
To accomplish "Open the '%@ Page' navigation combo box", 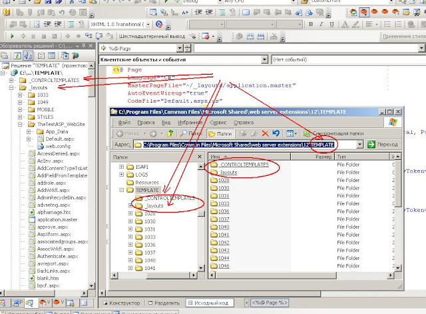I will 180,49.
